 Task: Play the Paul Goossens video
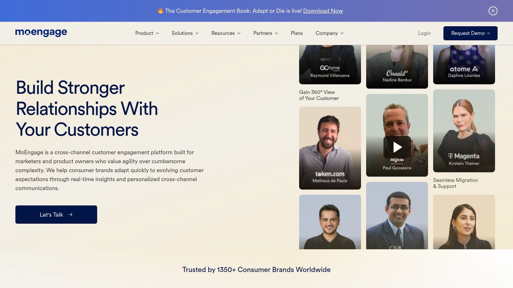(x=397, y=147)
